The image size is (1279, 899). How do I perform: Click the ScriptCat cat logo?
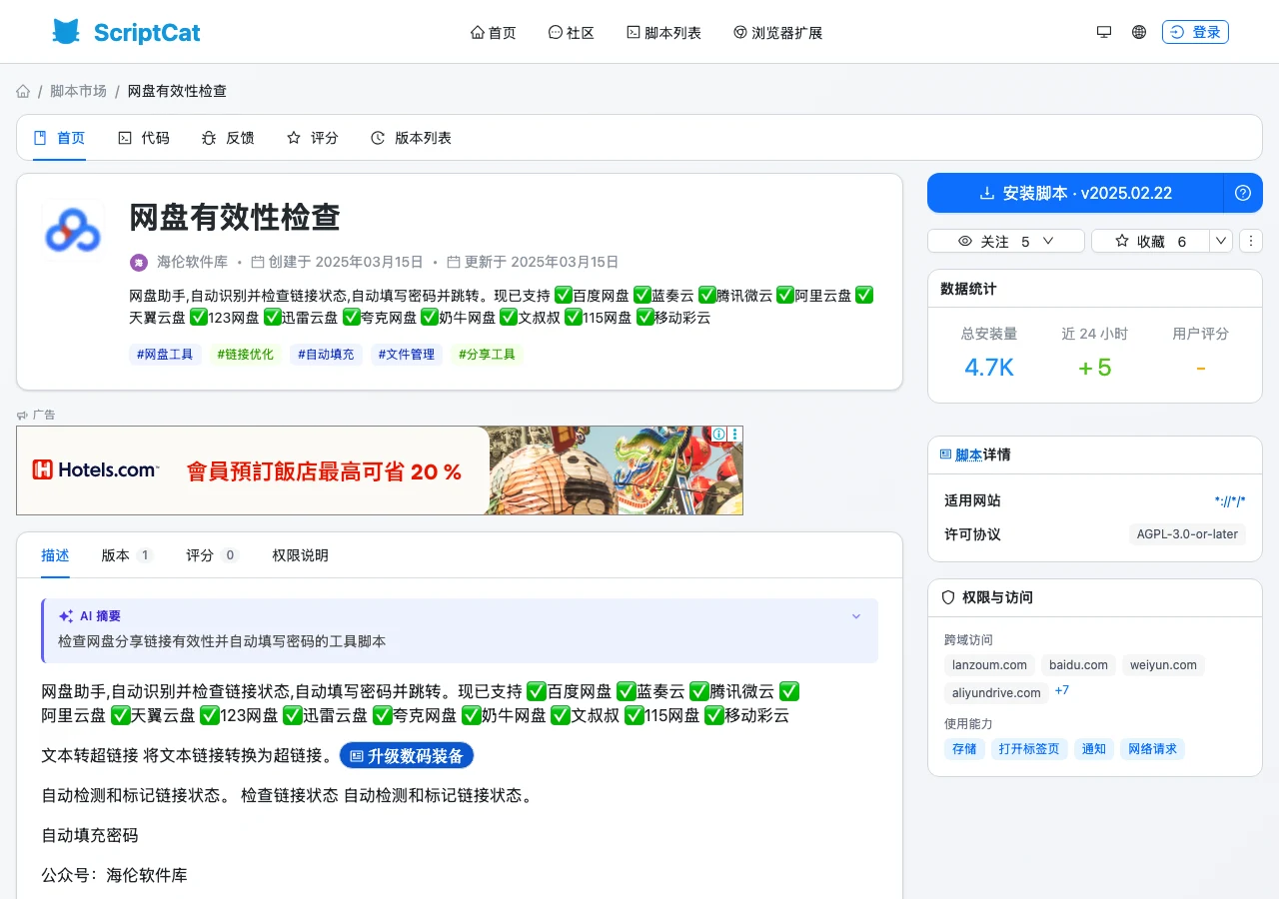click(66, 32)
